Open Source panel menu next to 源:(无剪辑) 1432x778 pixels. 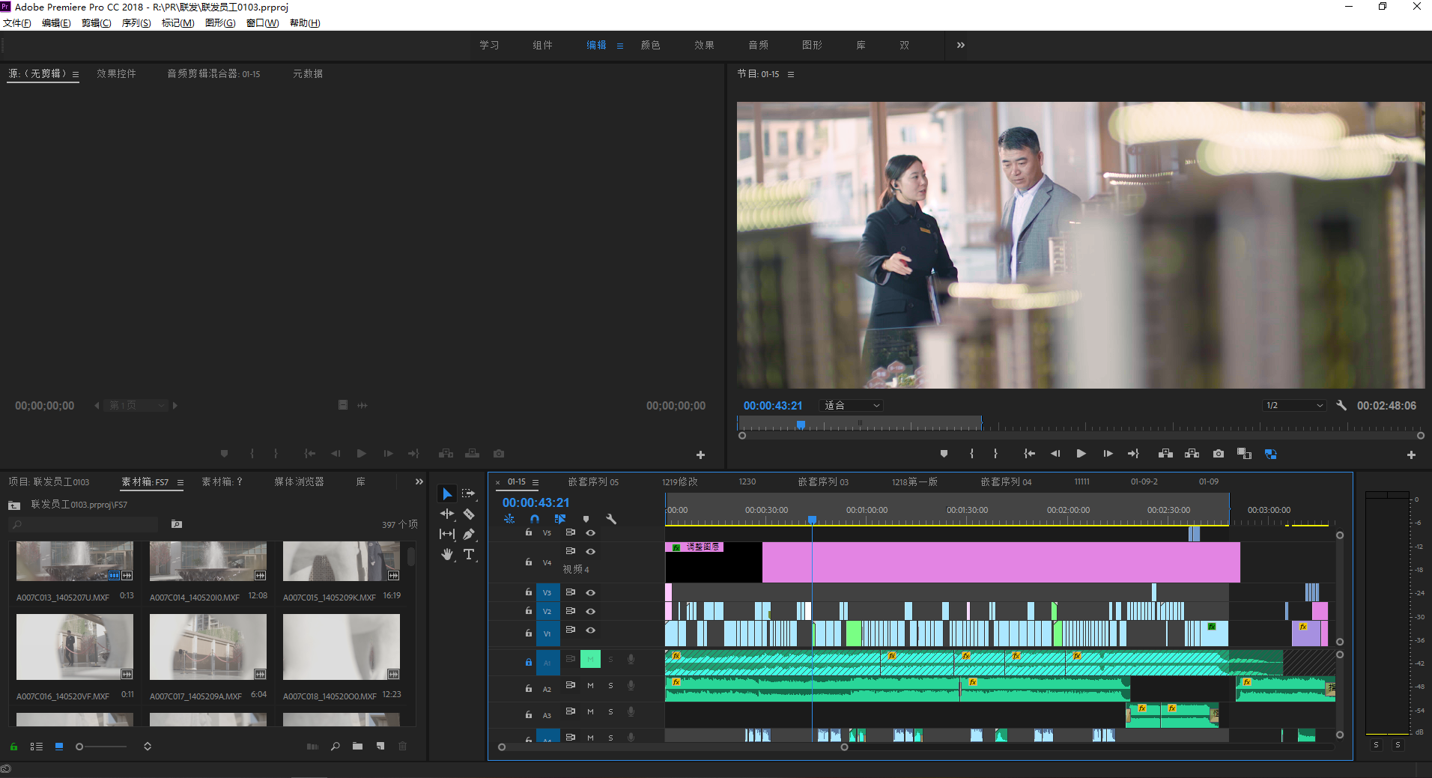(x=76, y=74)
